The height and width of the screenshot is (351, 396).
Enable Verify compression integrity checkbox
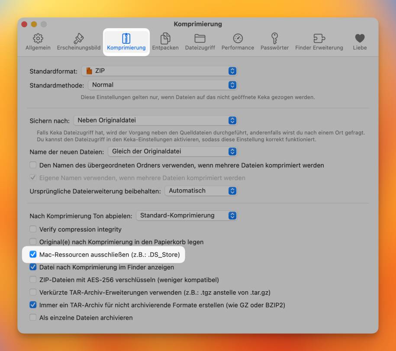point(33,229)
